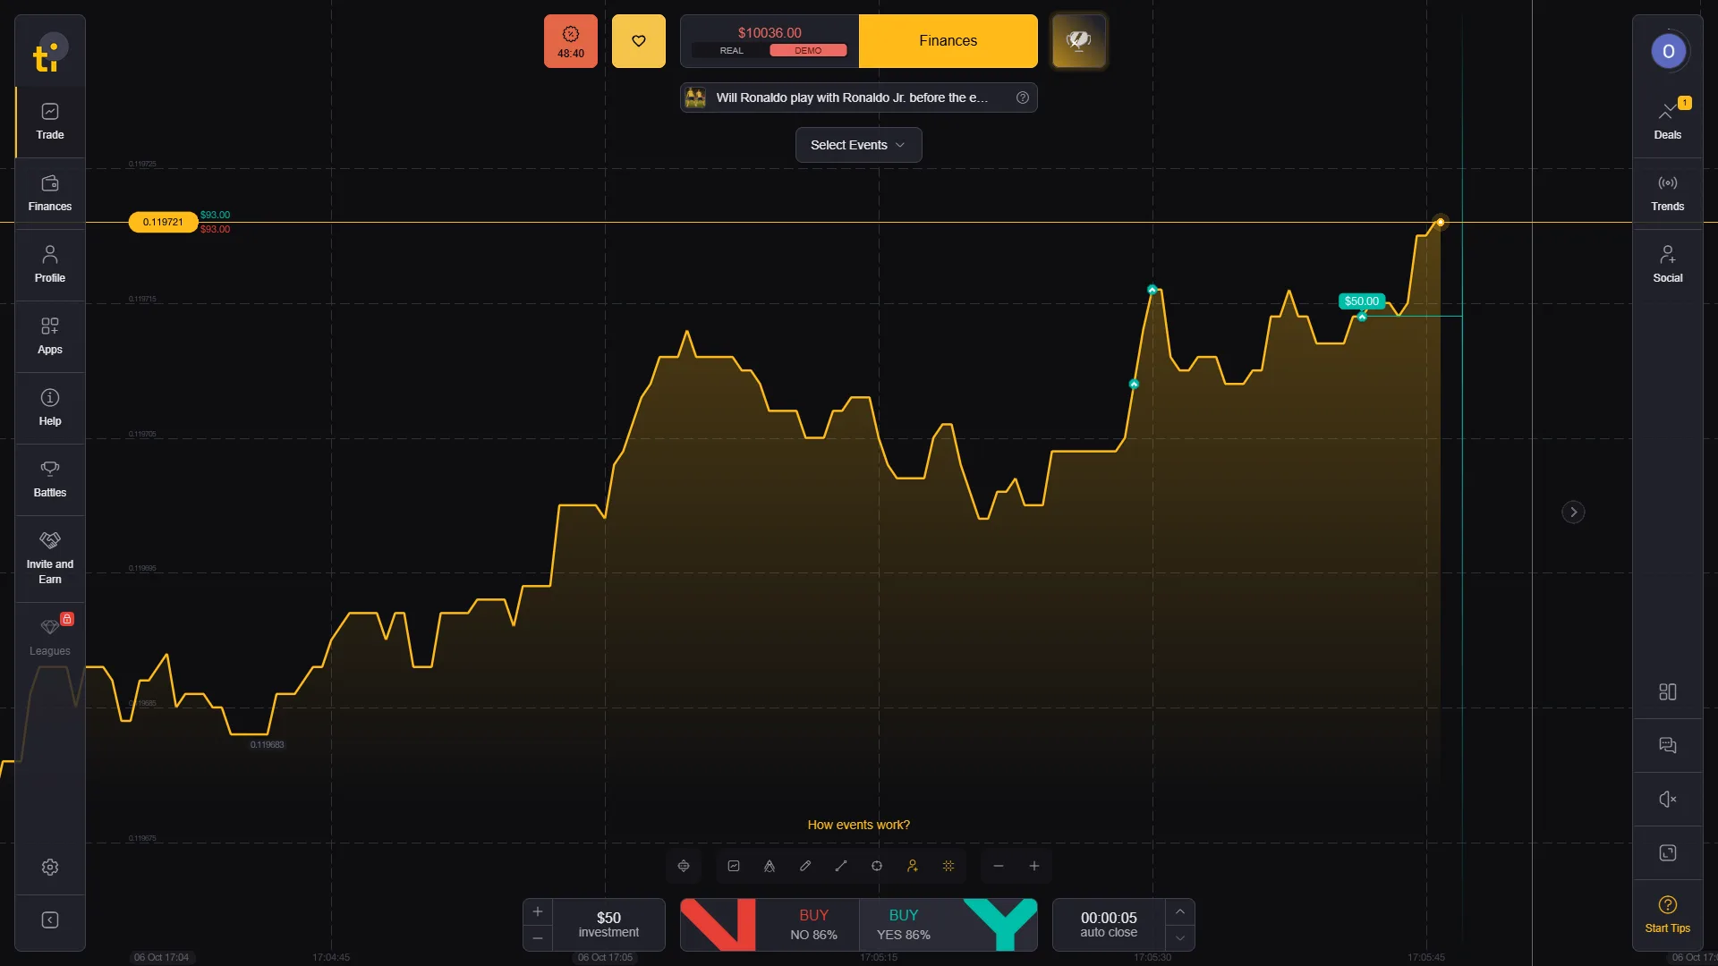
Task: Zoom out the chart with minus
Action: (x=999, y=866)
